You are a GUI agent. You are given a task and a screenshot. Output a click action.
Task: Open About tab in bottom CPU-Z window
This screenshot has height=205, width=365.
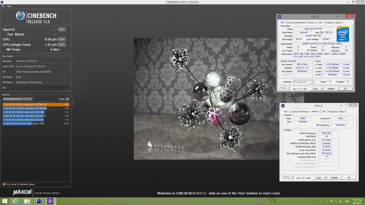(342, 111)
